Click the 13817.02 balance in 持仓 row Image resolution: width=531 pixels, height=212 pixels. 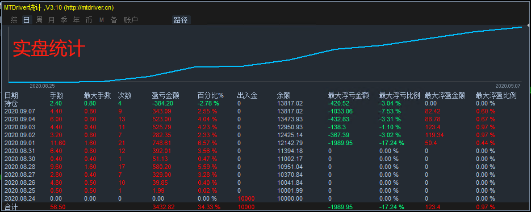click(290, 103)
